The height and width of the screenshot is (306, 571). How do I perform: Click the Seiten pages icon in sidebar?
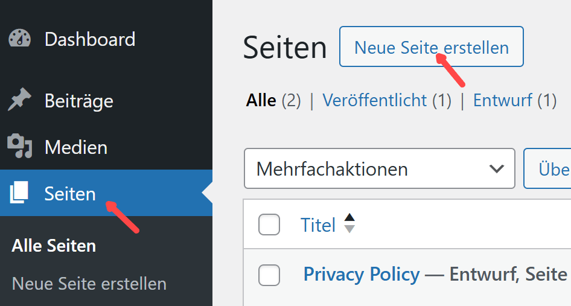click(x=19, y=193)
